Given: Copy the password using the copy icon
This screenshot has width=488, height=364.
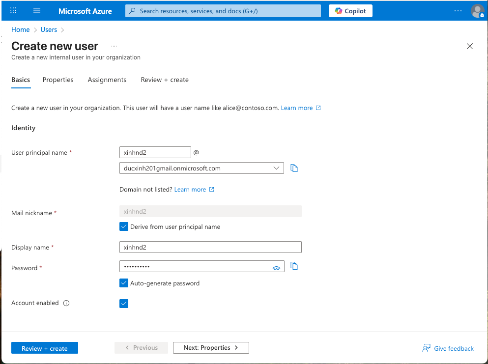Looking at the screenshot, I should pos(294,266).
